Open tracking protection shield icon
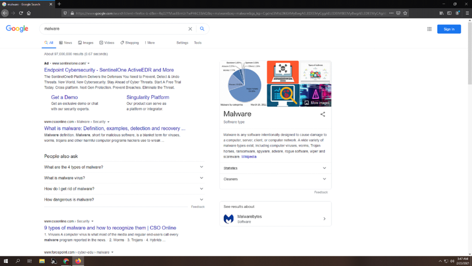 pyautogui.click(x=65, y=13)
